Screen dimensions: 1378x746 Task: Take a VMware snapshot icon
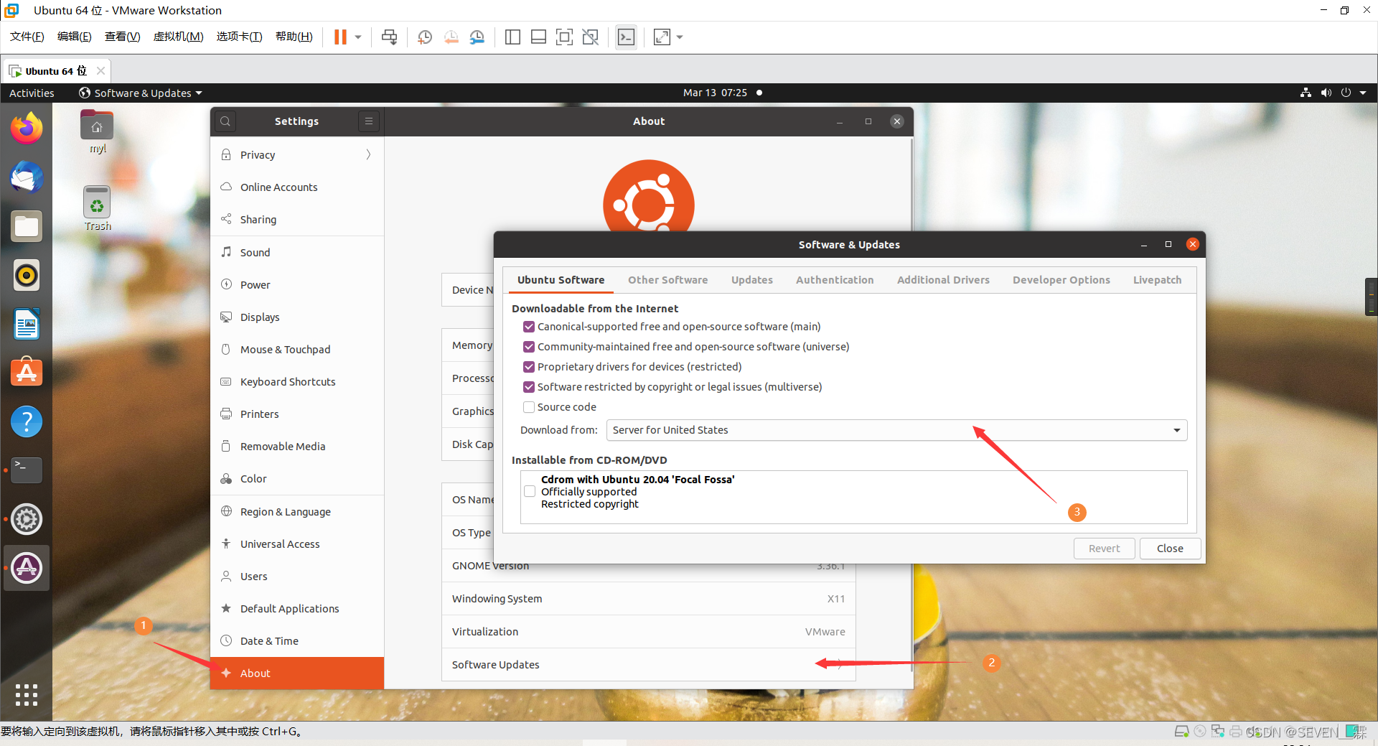(x=425, y=37)
